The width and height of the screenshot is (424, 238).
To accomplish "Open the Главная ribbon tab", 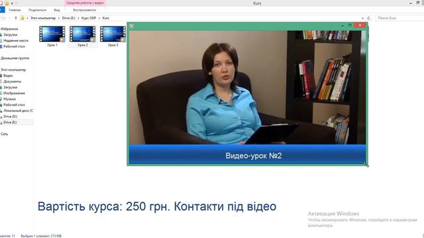I will tap(15, 10).
